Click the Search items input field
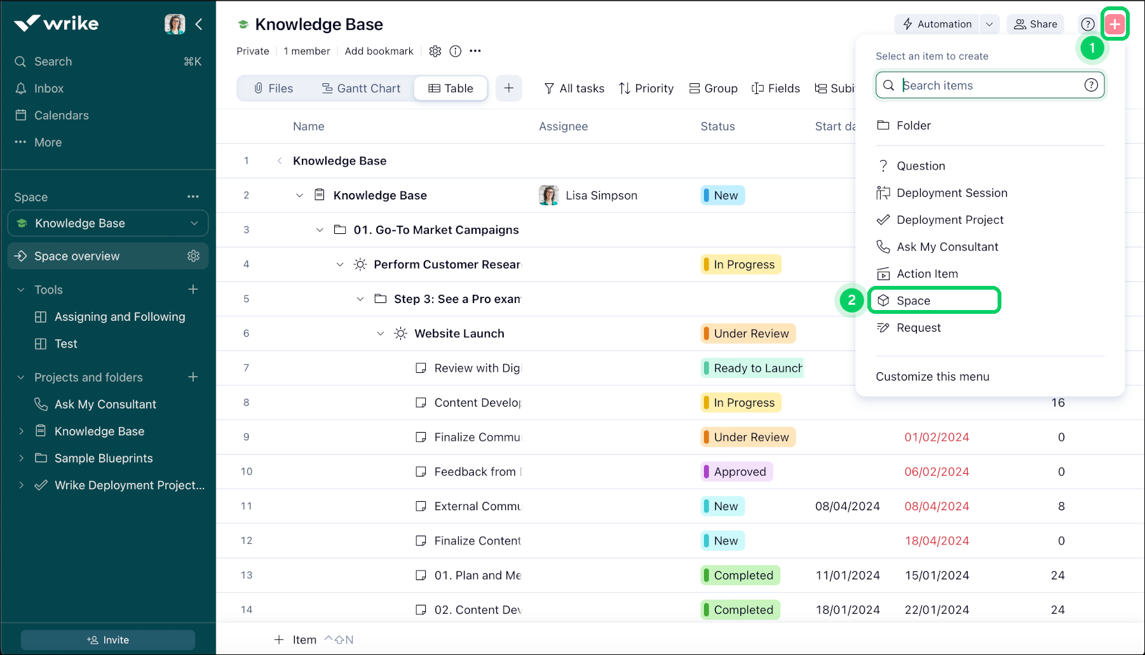Viewport: 1145px width, 655px height. tap(989, 86)
